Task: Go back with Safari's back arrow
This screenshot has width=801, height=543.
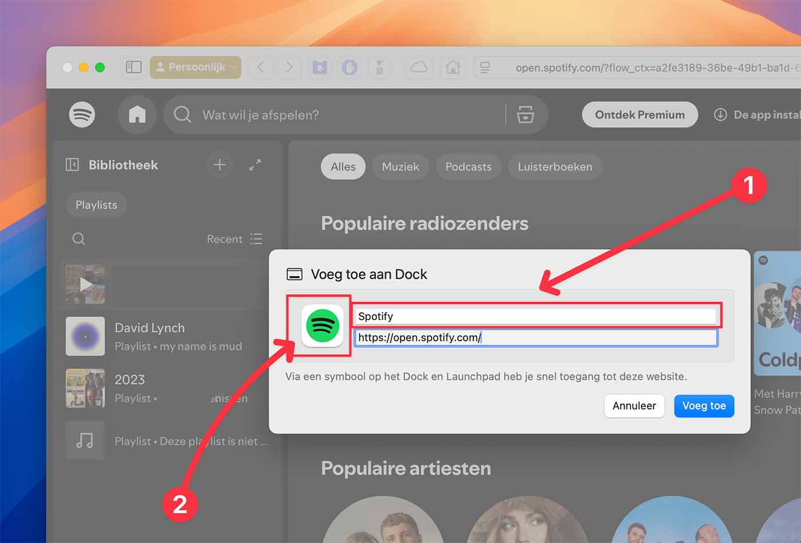Action: coord(261,68)
